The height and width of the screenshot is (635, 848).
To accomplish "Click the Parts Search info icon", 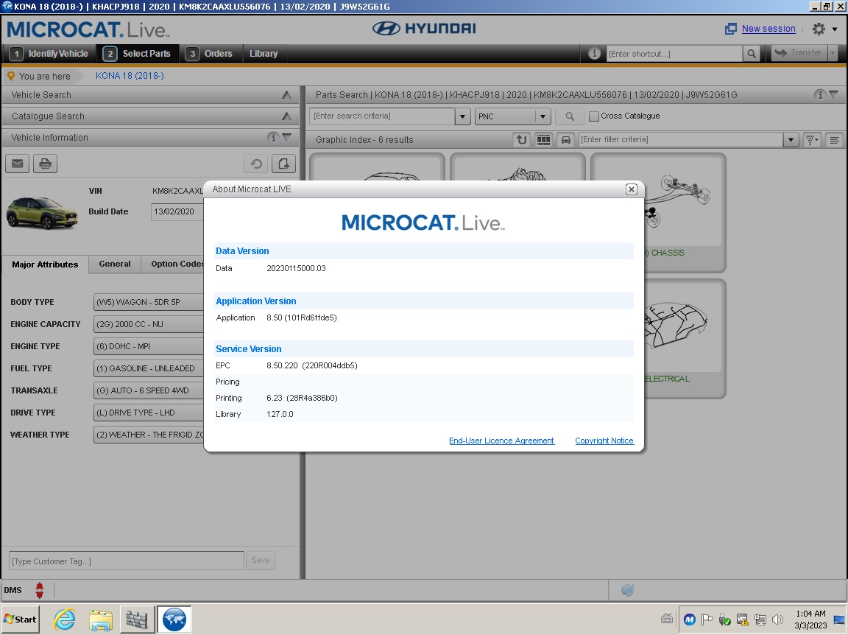I will click(820, 95).
